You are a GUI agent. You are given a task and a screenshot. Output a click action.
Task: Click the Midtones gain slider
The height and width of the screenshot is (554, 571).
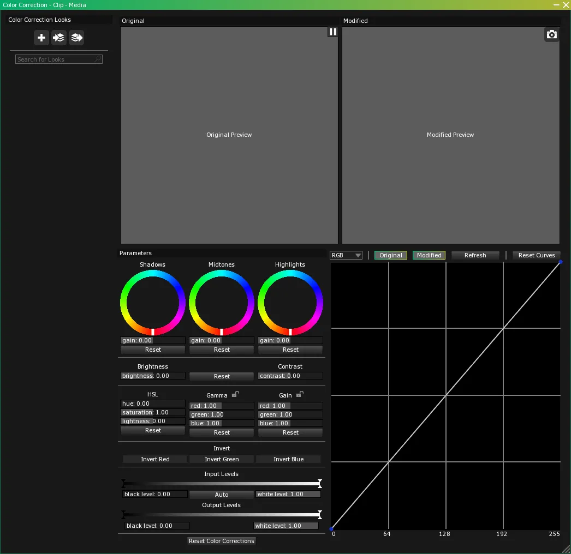click(x=222, y=340)
